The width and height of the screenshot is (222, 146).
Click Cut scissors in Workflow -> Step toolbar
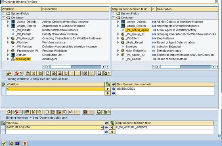[34, 73]
